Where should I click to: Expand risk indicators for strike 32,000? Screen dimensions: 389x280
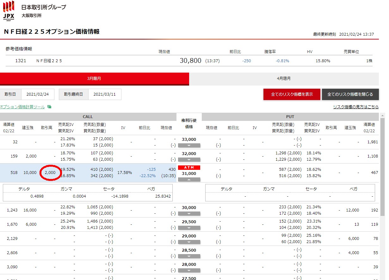click(x=189, y=160)
